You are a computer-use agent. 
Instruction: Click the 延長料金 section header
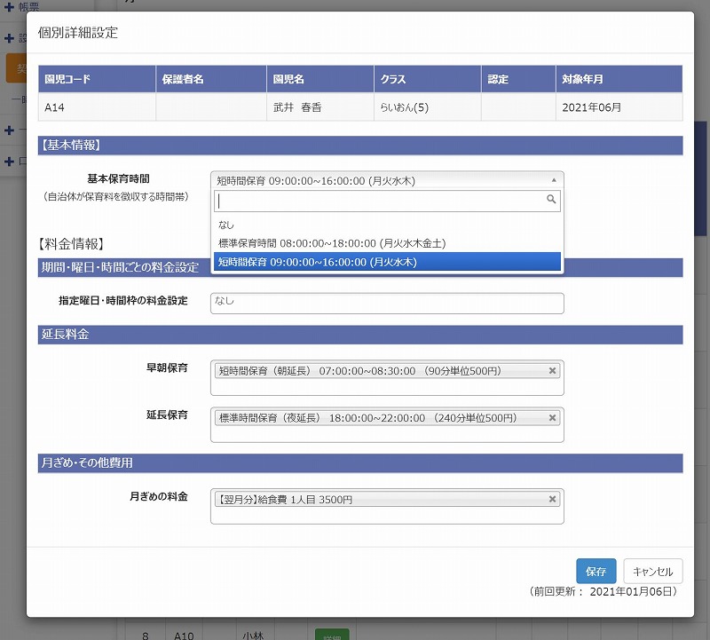[360, 335]
